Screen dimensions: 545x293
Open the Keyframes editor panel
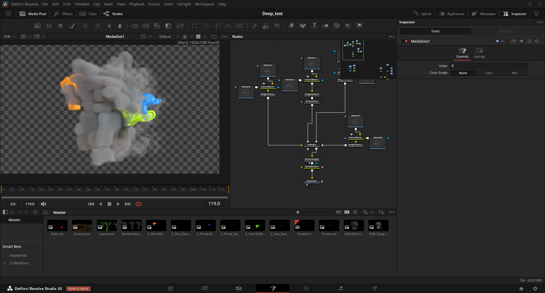pos(451,14)
